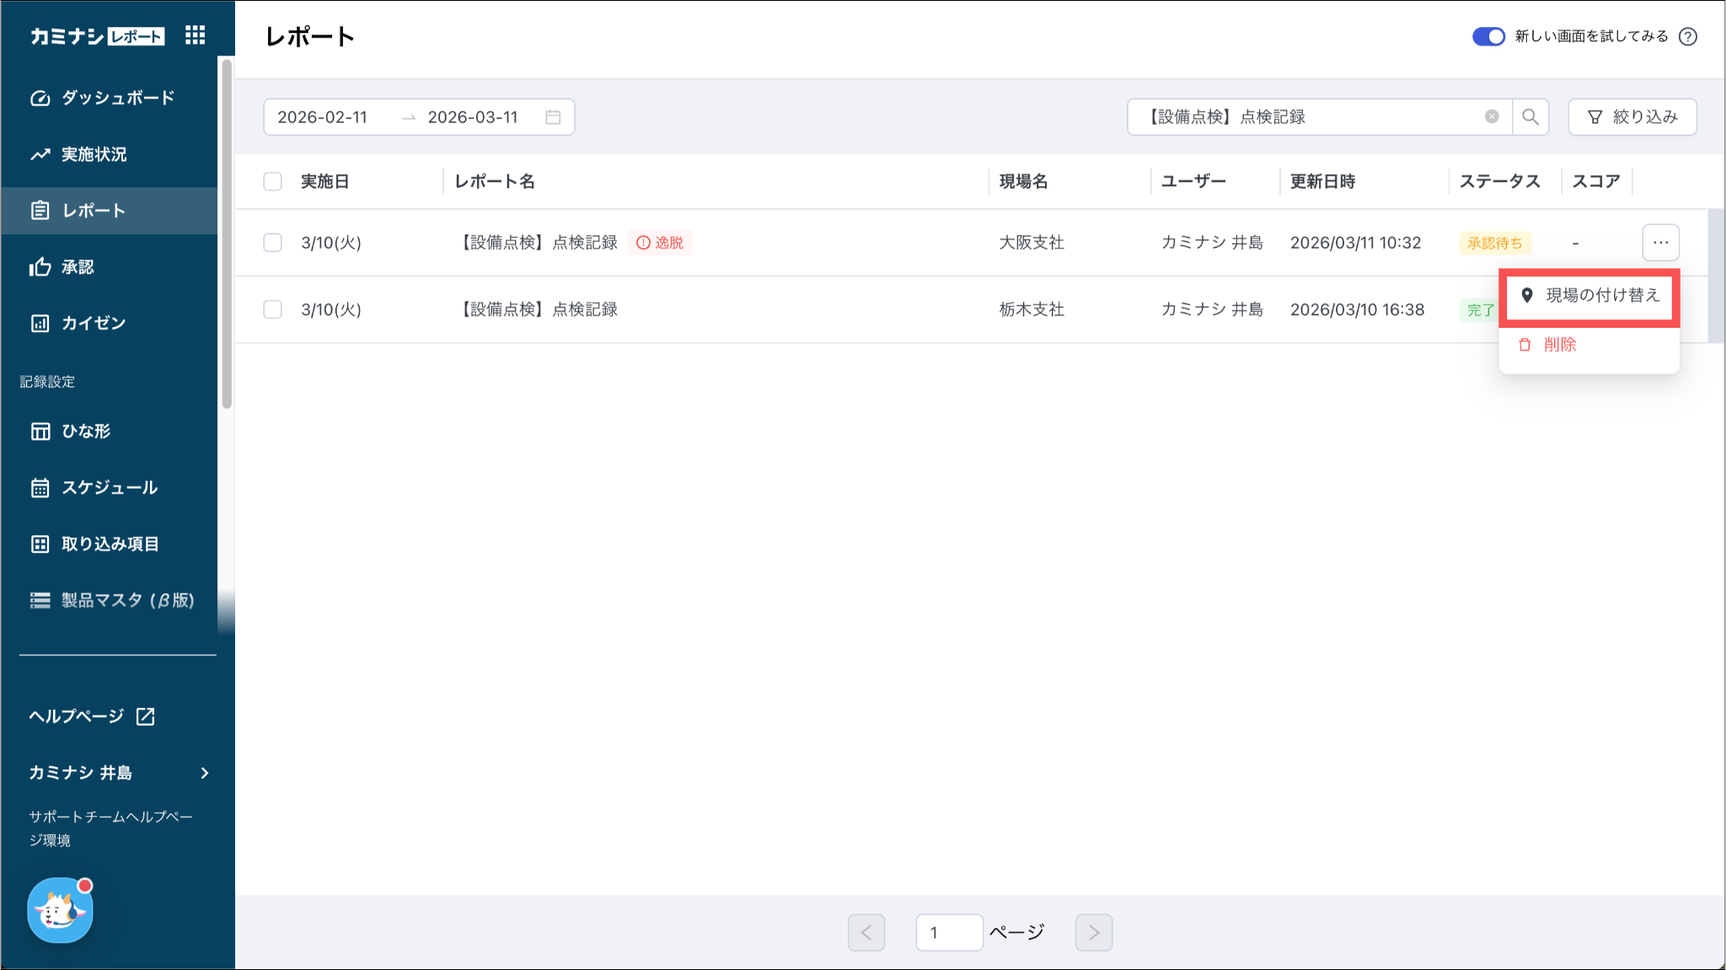Go to the next page arrow
Screen dimensions: 1726x970
click(1093, 933)
